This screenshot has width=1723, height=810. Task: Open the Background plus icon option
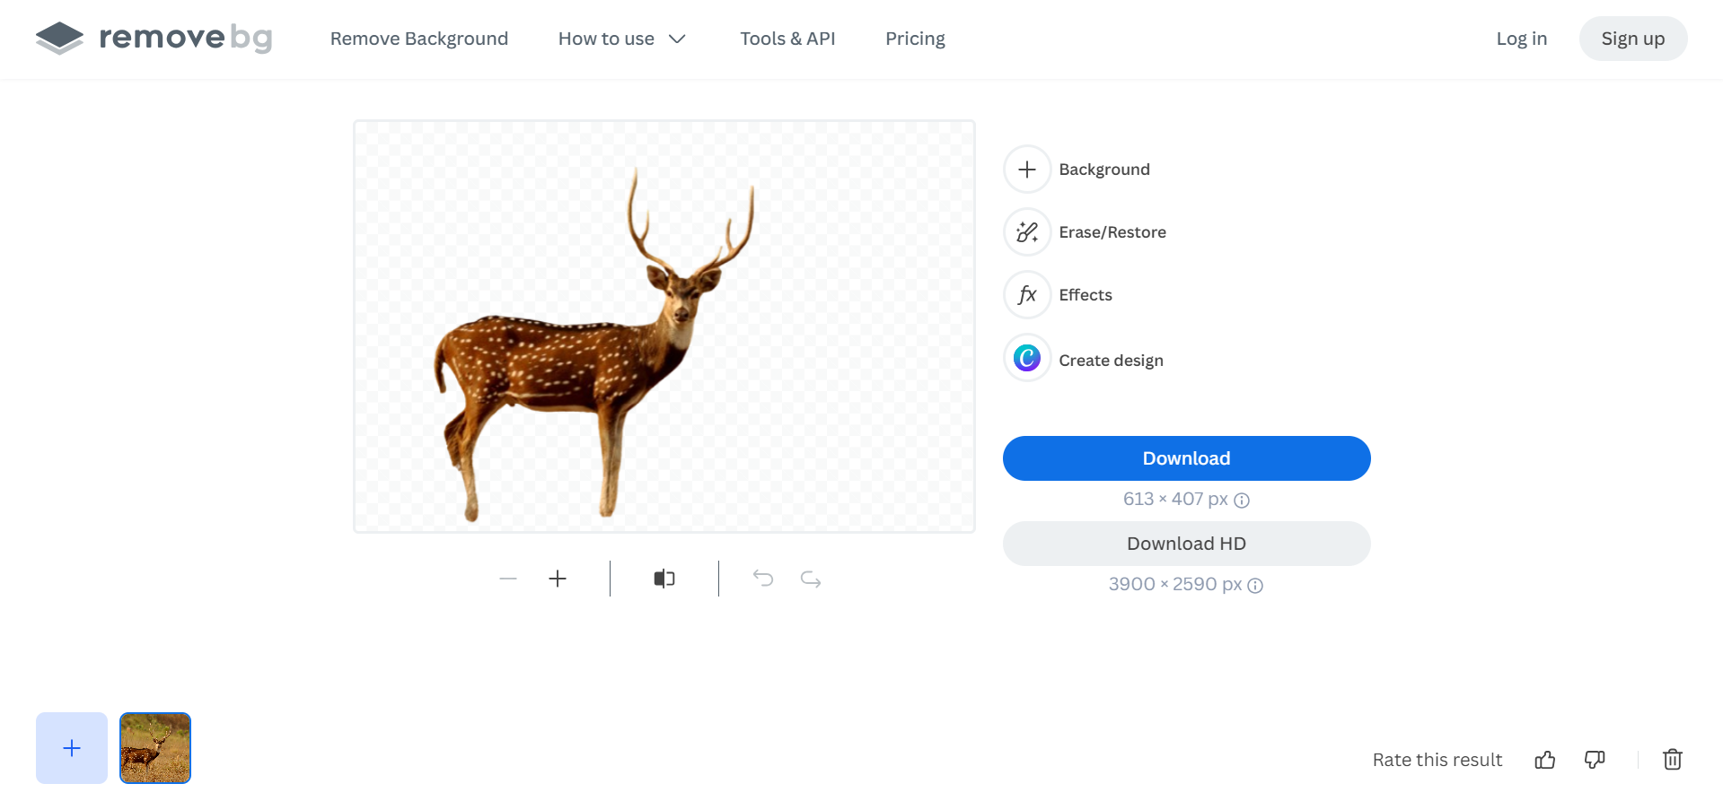[1027, 170]
